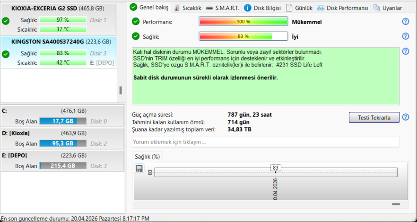Open help icon next to Sağlık bar

point(405,36)
